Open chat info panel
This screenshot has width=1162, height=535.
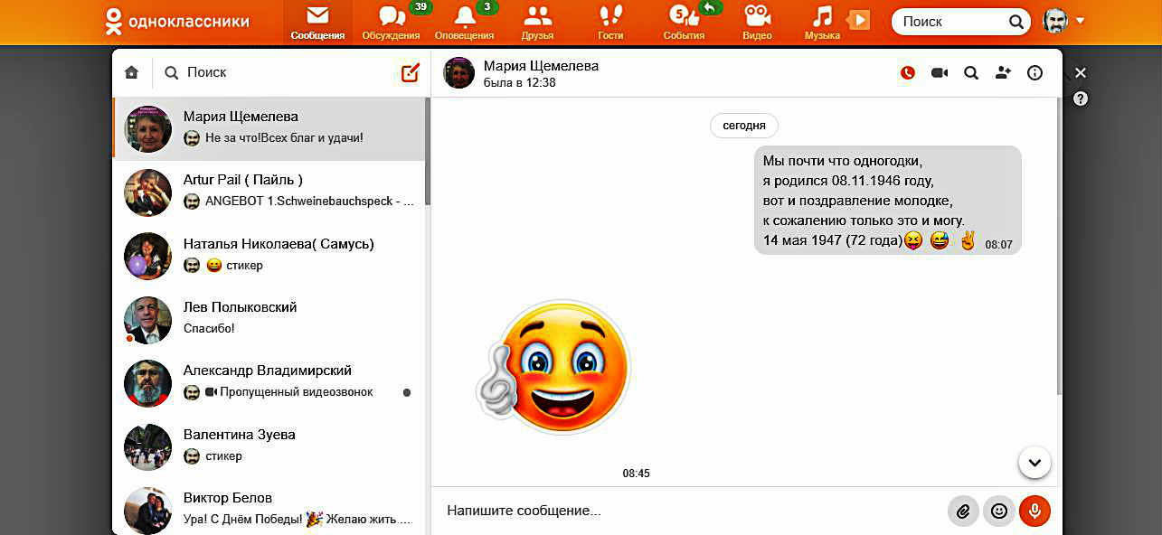click(x=1035, y=73)
